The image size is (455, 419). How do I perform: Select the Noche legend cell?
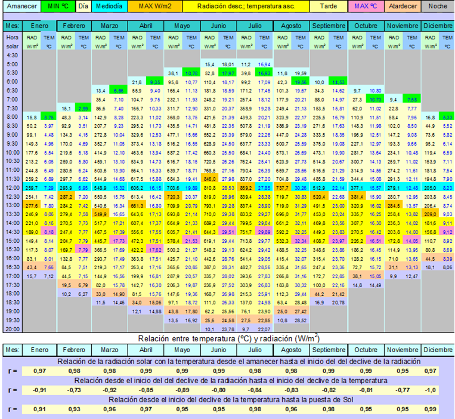click(x=437, y=7)
